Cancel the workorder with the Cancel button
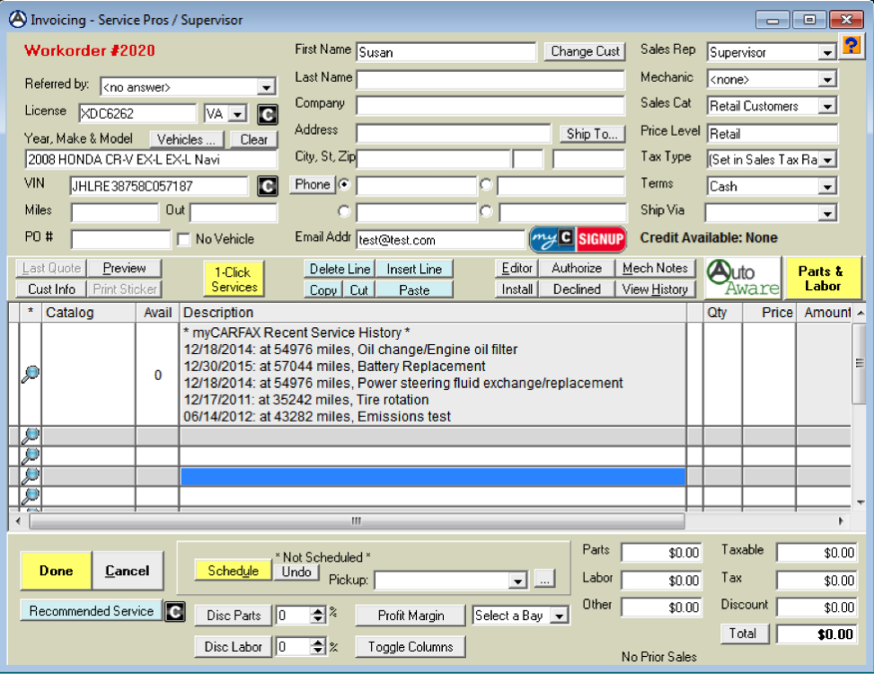874x674 pixels. [127, 571]
